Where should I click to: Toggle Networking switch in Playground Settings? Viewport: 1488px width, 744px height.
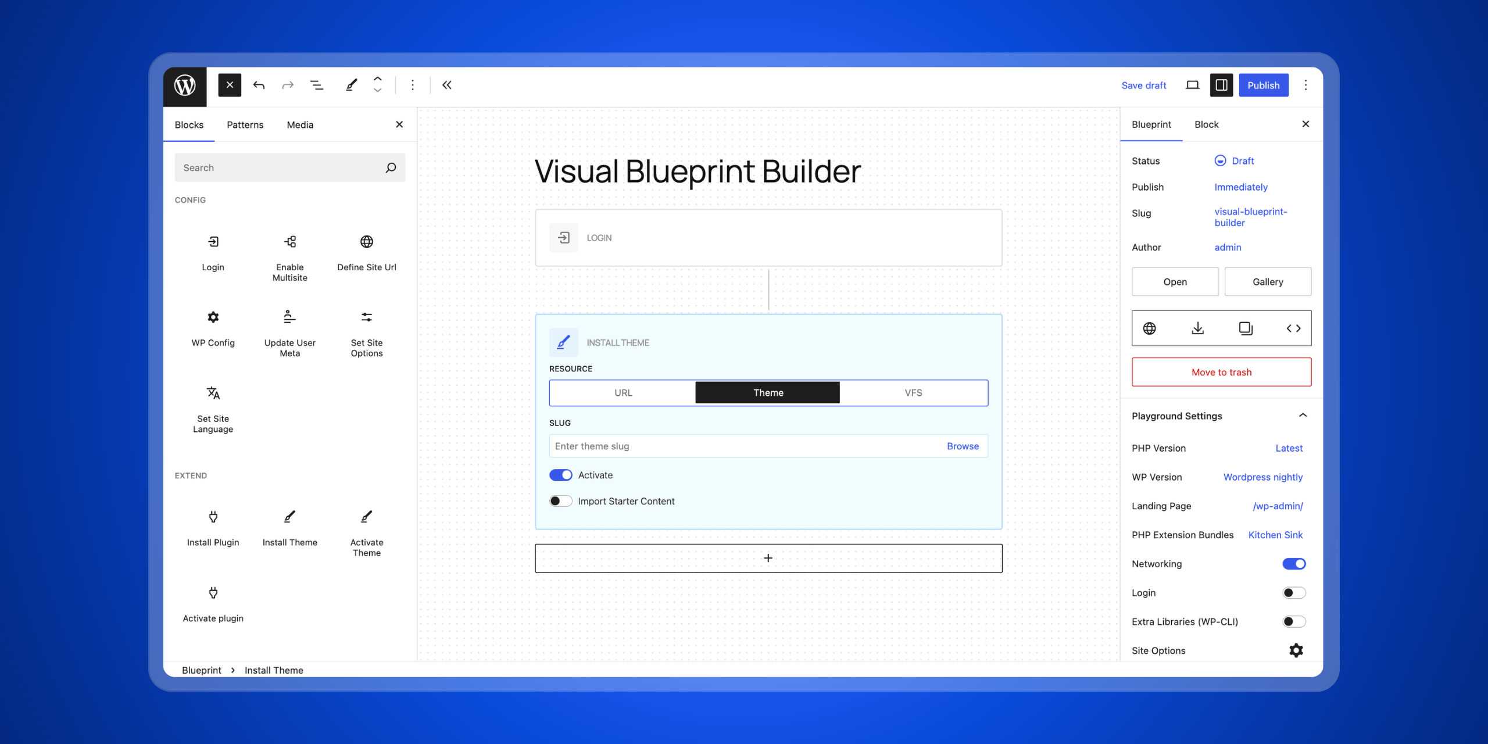click(1294, 564)
